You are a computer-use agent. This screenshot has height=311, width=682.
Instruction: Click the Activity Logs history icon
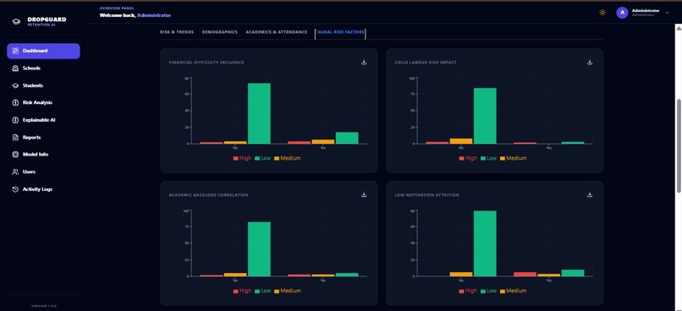coord(15,189)
